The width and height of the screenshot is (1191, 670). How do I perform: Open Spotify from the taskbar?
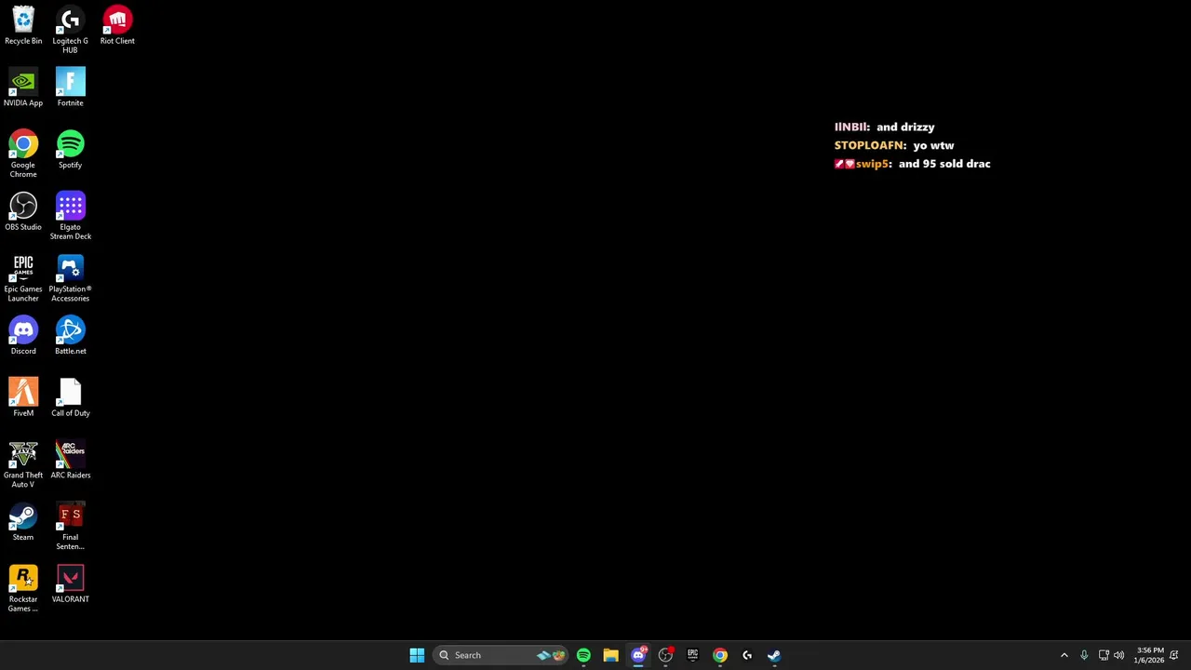(583, 655)
